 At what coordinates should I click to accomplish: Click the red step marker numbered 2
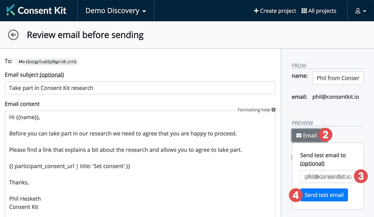pos(325,135)
